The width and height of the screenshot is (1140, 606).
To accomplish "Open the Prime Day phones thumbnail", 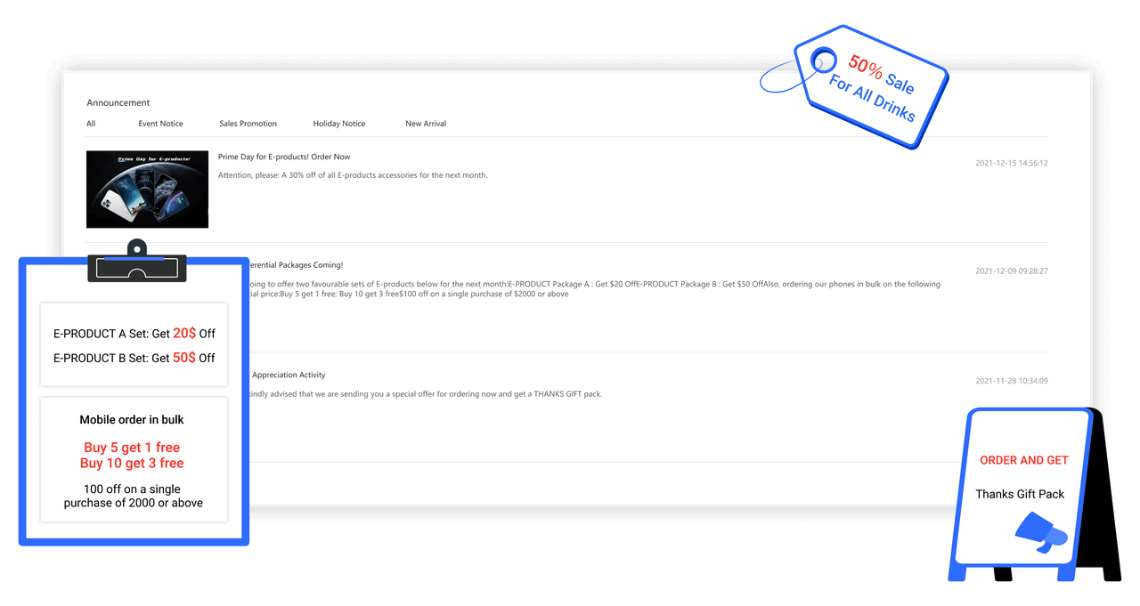I will 147,189.
